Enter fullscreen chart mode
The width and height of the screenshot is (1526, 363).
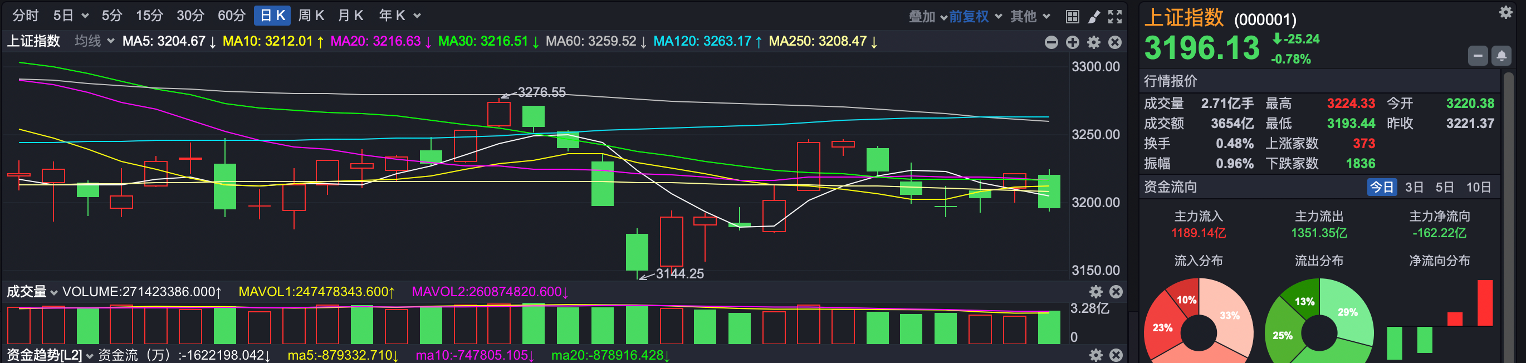[1115, 17]
